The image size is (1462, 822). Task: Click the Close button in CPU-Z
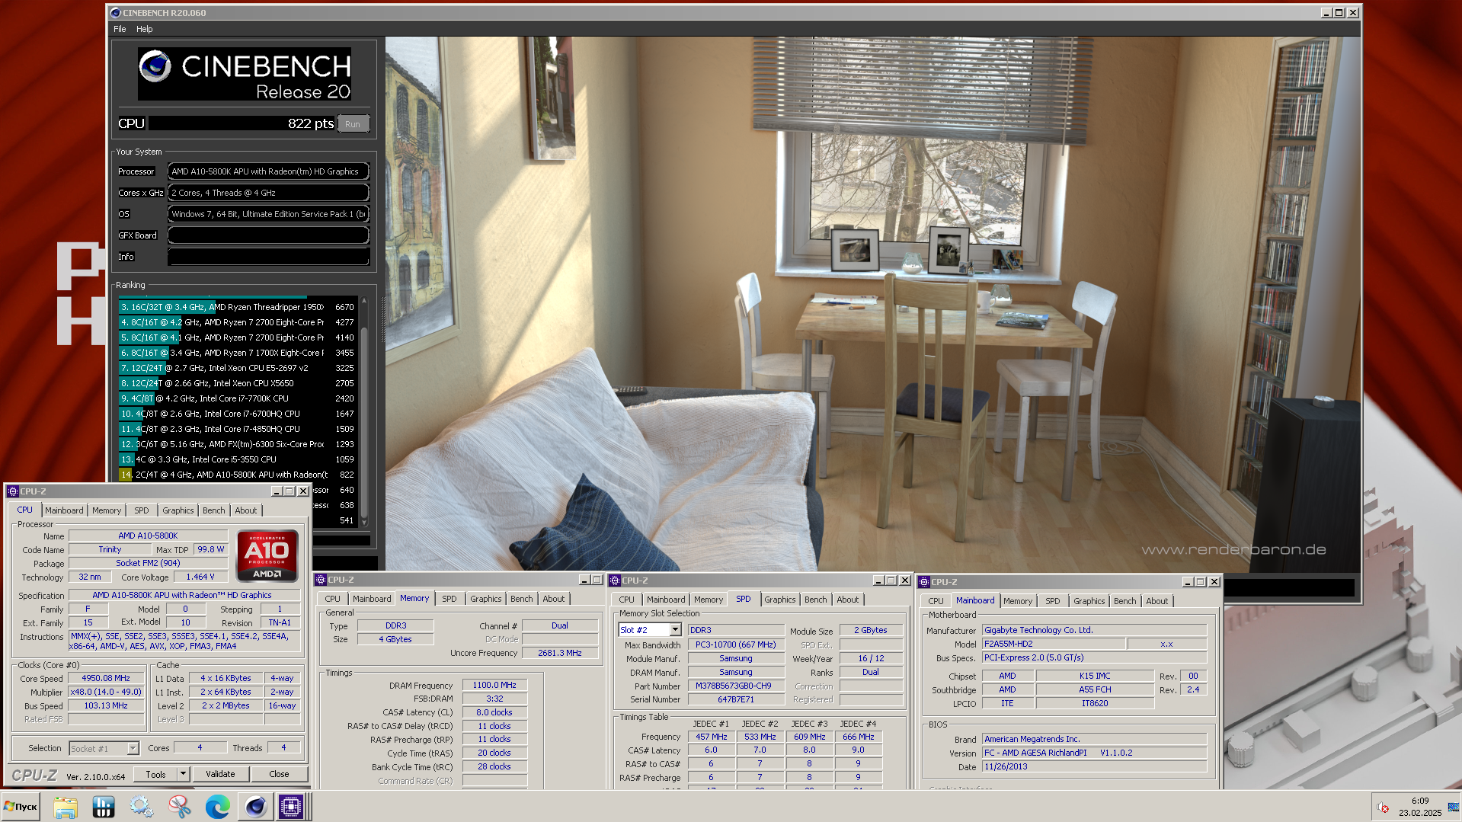point(279,774)
